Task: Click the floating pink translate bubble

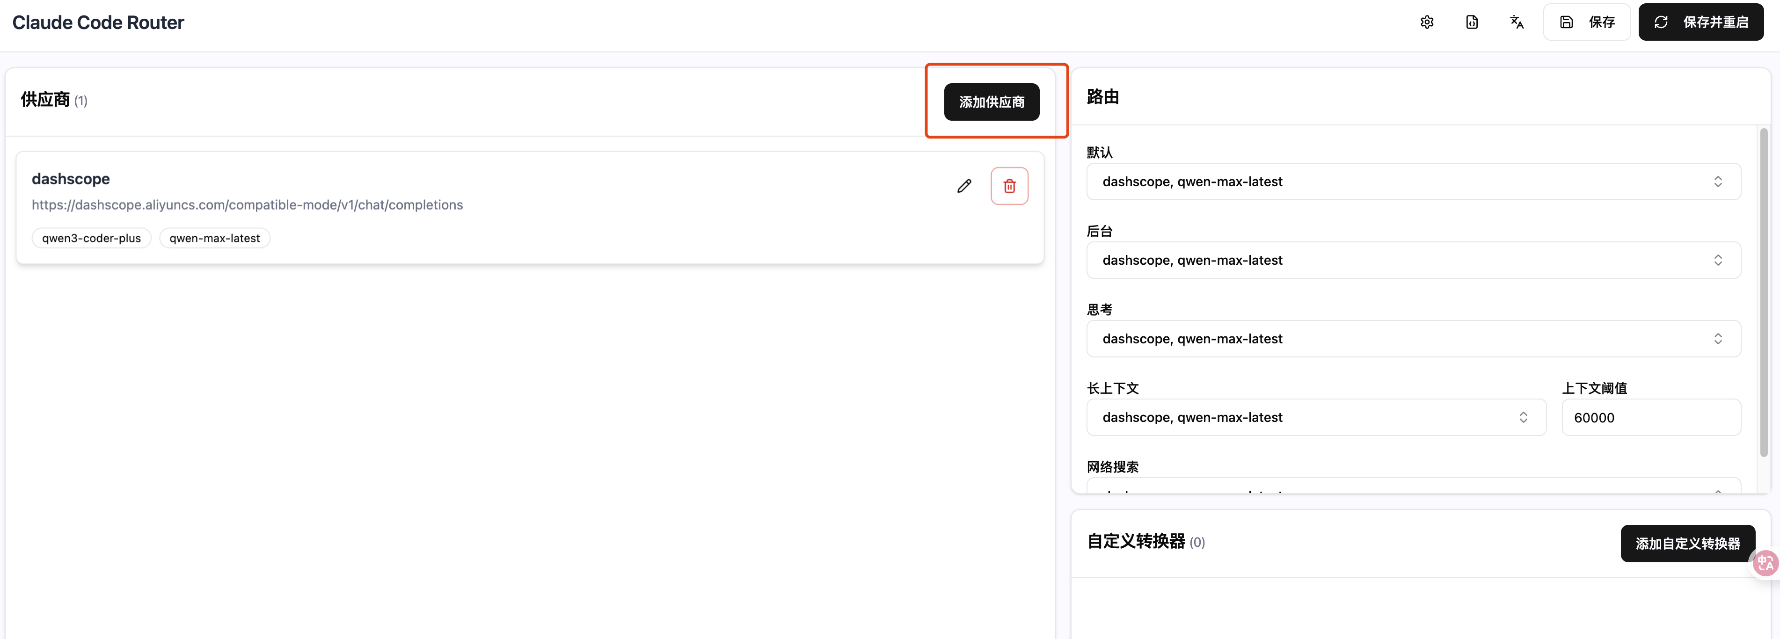Action: tap(1765, 563)
